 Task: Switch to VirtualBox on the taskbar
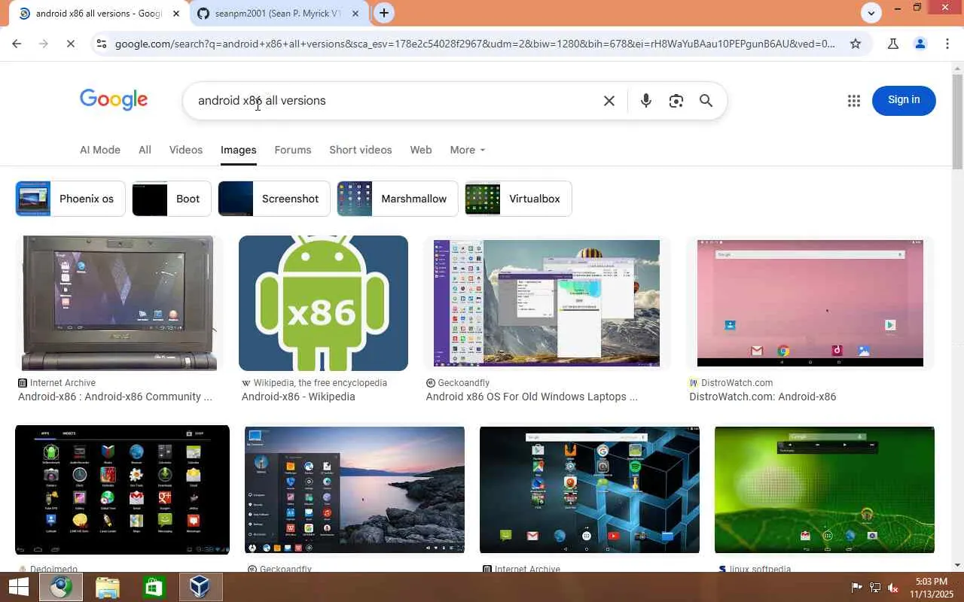click(200, 587)
